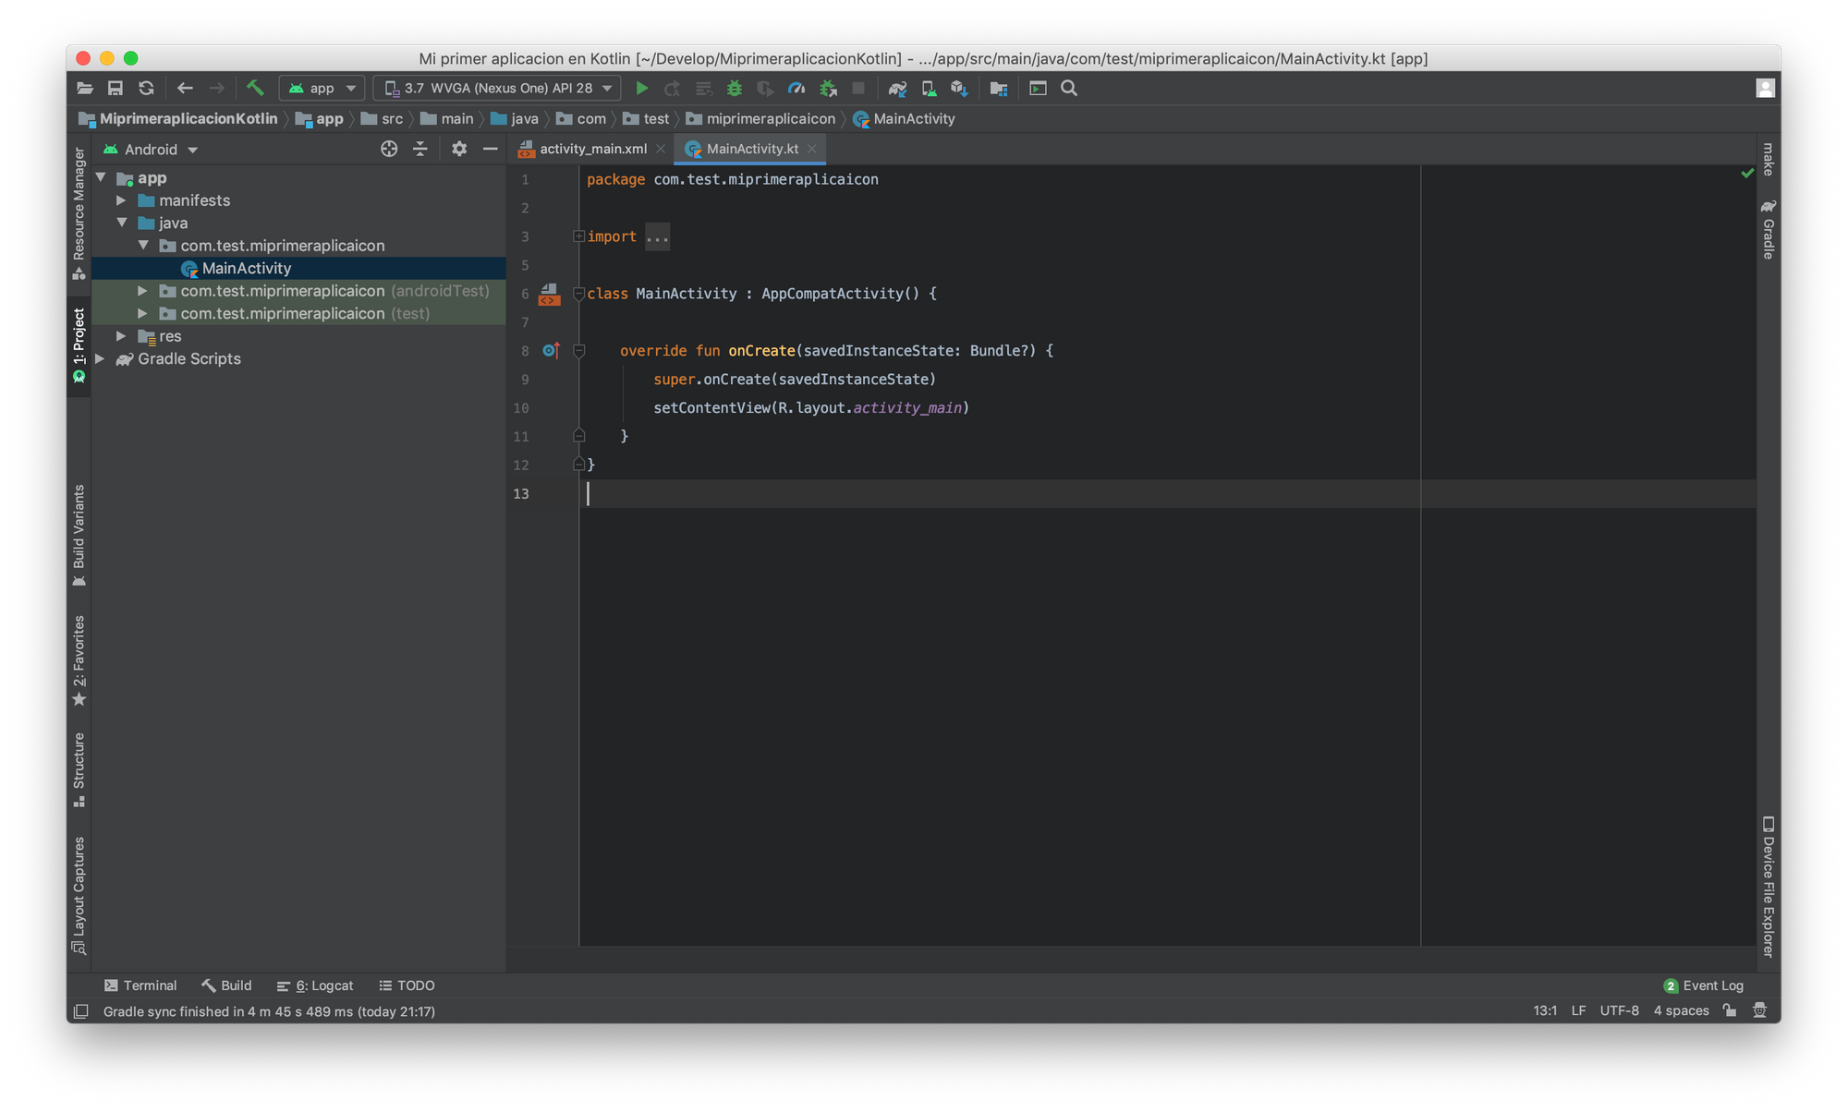Switch to activity_main.xml tab

click(x=592, y=149)
